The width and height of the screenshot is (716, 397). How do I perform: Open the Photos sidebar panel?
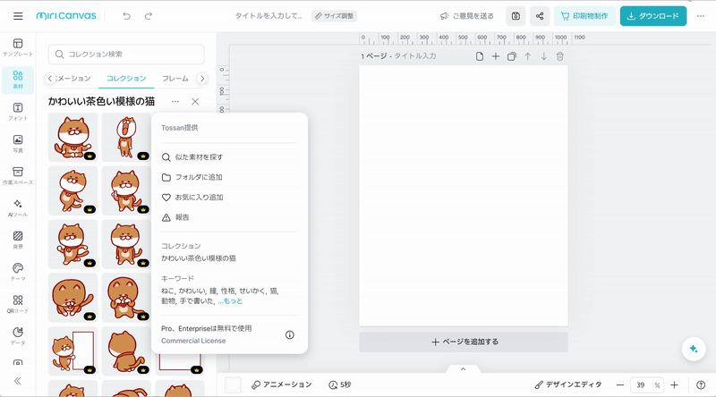[x=18, y=144]
